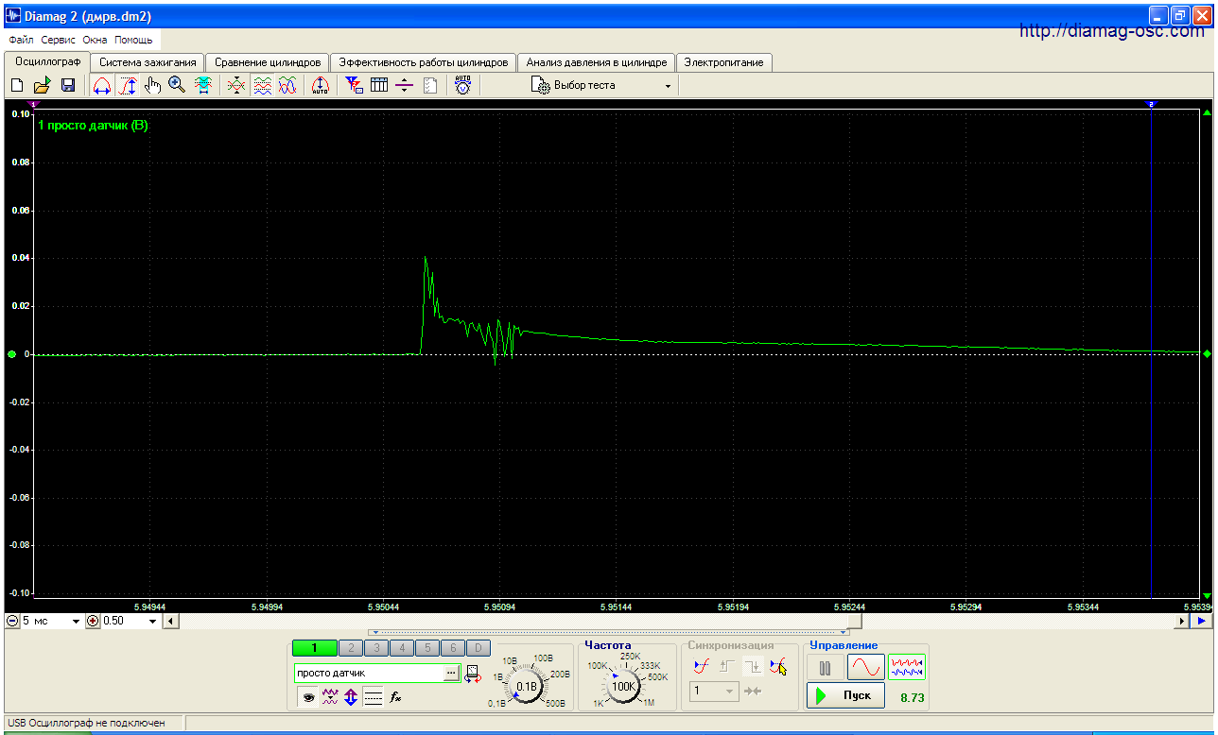Enable channel 4 button
The image size is (1218, 735).
tap(403, 648)
